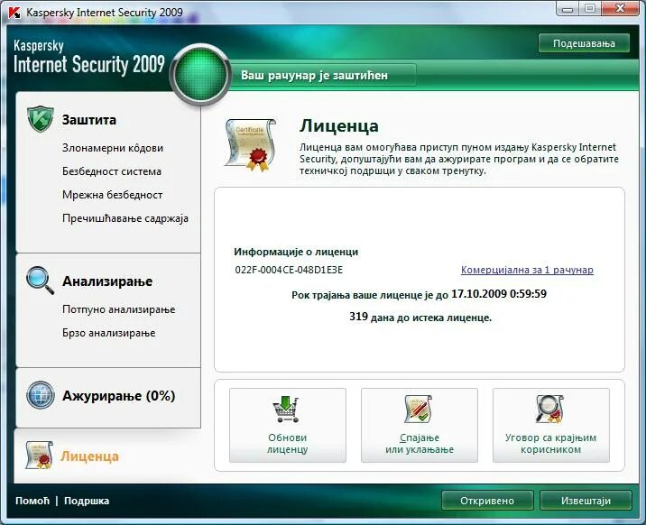Click the green protection status indicator orb
Screen dimensions: 646x525
pos(200,75)
